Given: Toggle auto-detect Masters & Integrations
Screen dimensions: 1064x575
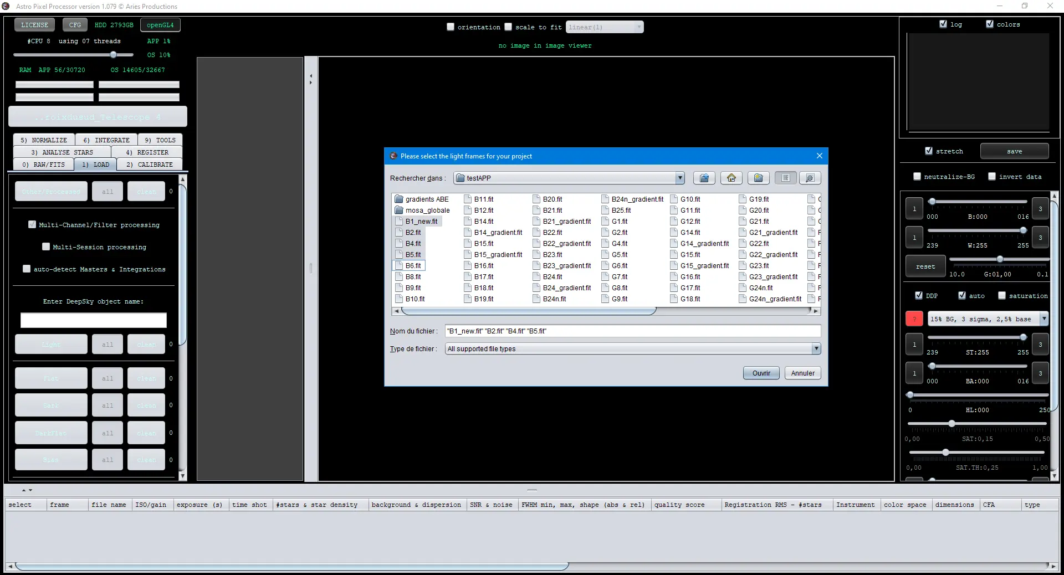Looking at the screenshot, I should click(x=27, y=269).
